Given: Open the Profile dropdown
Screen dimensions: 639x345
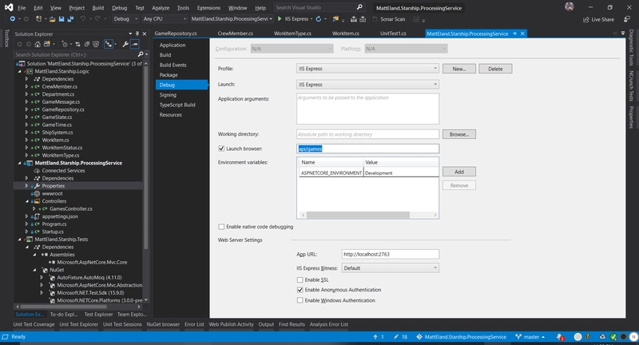Looking at the screenshot, I should point(367,69).
